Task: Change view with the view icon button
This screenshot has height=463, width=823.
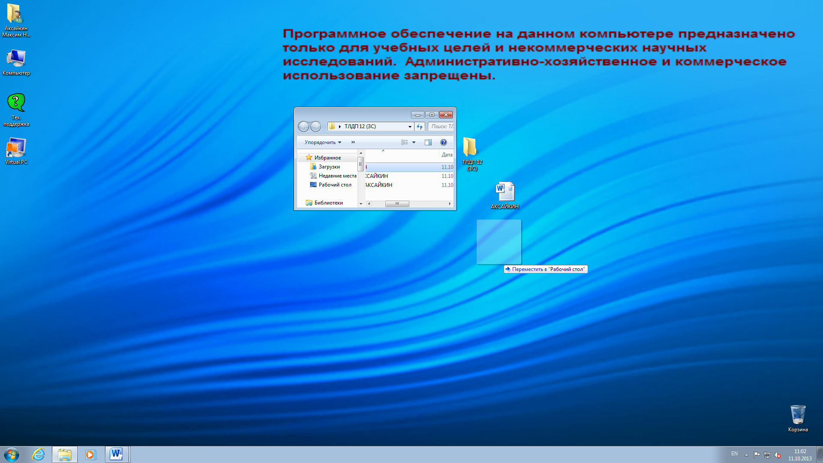Action: [404, 142]
